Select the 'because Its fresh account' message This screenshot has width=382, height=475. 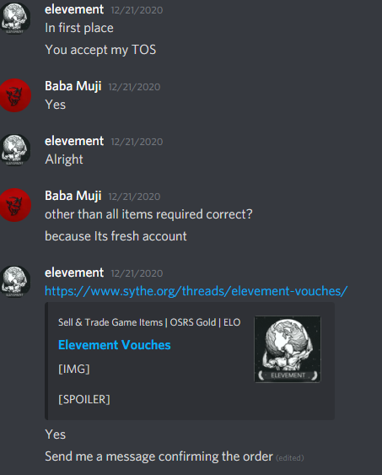point(116,236)
